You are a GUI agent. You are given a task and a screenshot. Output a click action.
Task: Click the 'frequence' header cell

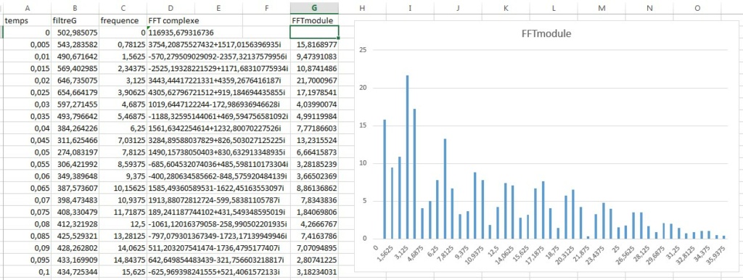click(x=123, y=20)
